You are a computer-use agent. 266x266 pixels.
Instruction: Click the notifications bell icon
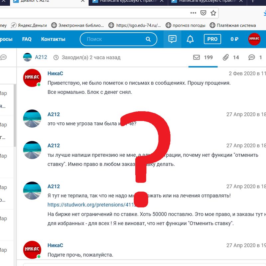click(x=190, y=39)
